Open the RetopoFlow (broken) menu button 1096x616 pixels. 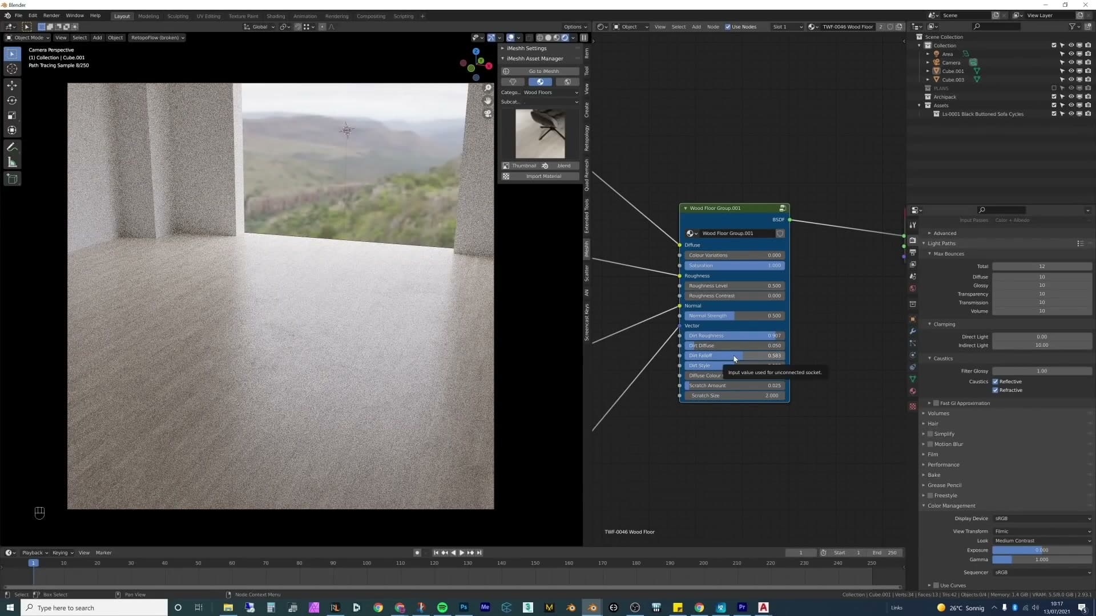point(157,38)
